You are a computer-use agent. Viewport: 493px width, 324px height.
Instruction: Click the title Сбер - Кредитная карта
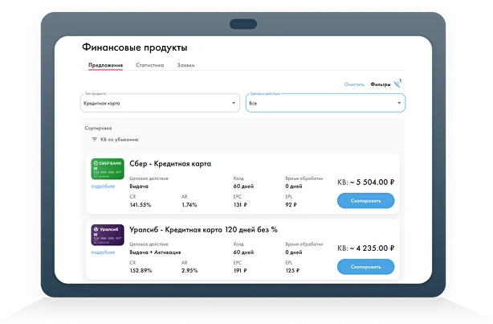pos(170,164)
